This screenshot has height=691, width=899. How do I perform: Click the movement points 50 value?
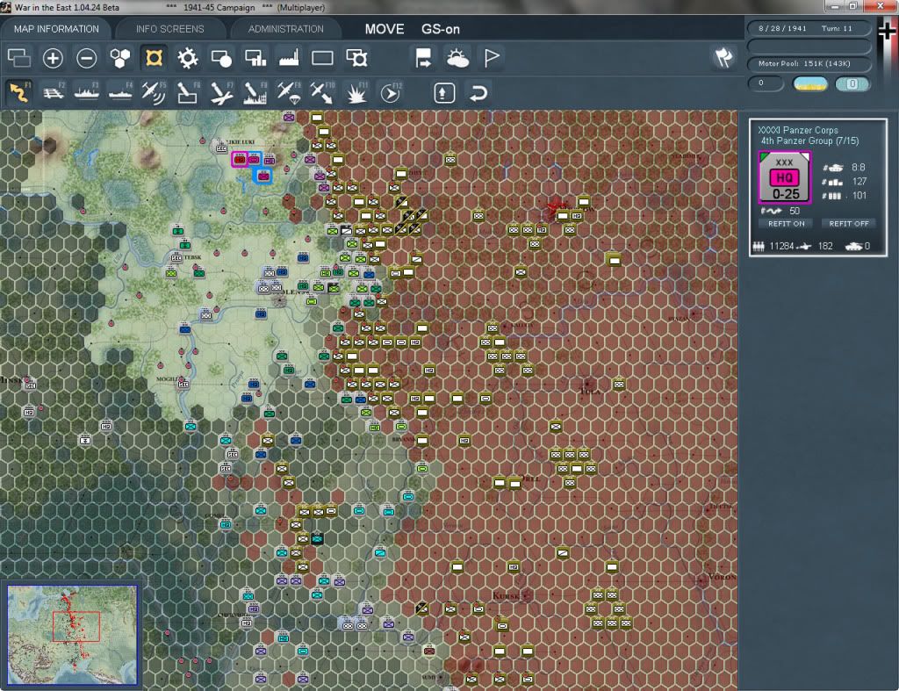(794, 211)
